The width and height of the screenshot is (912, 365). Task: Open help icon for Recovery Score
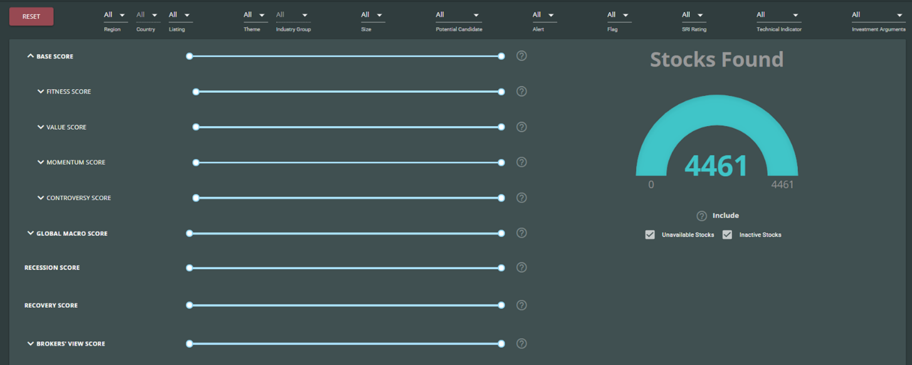pos(521,305)
